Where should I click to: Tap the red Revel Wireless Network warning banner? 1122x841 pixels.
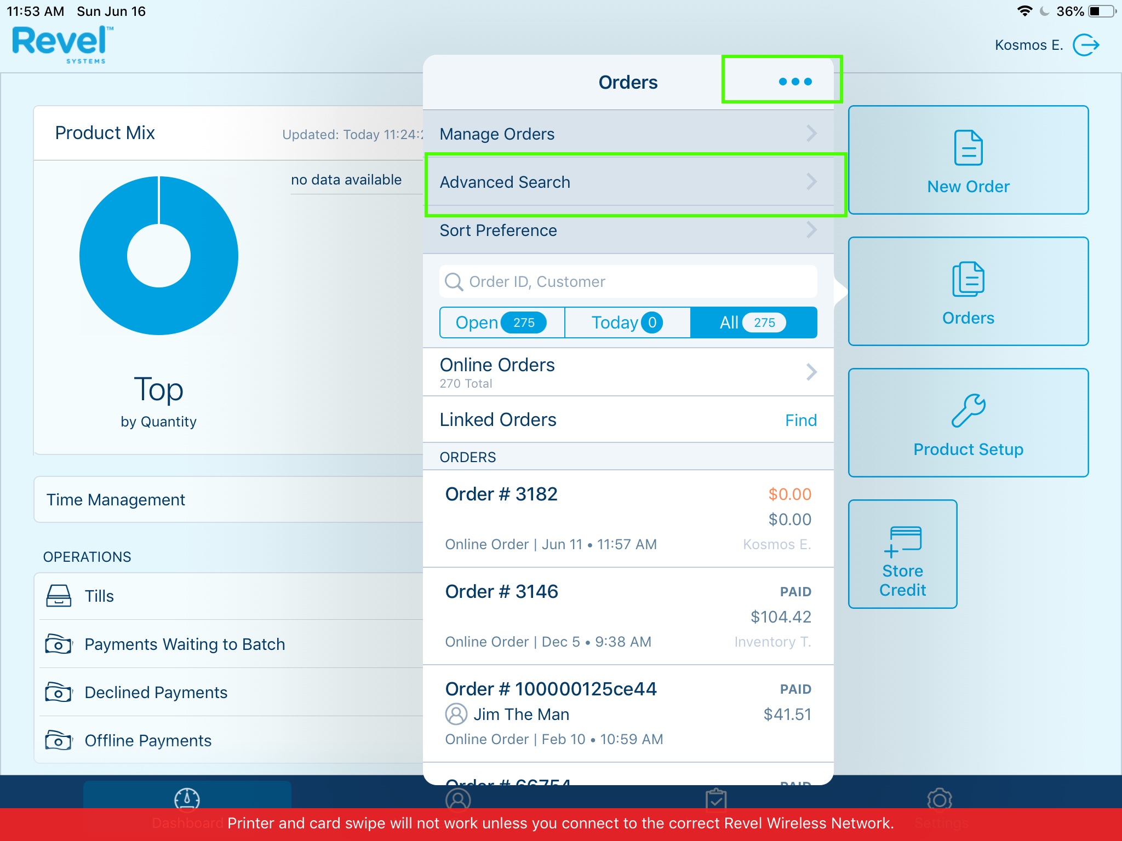click(561, 824)
